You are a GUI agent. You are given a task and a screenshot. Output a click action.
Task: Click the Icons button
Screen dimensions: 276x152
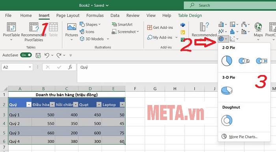87,32
